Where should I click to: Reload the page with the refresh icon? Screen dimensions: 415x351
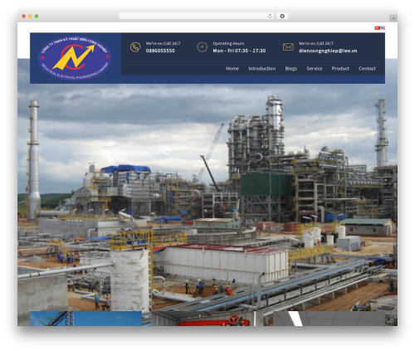point(270,16)
